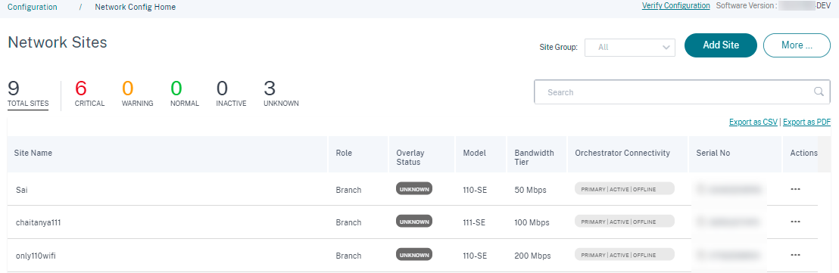Click the Verify Configuration link
Image resolution: width=839 pixels, height=273 pixels.
675,6
